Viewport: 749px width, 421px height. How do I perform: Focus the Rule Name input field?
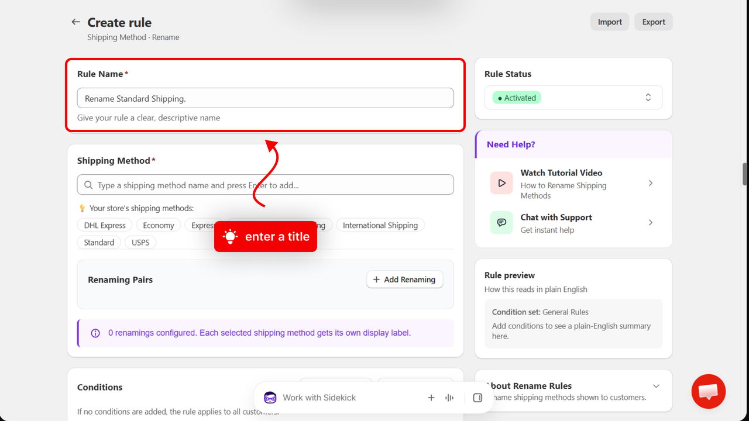pyautogui.click(x=265, y=98)
